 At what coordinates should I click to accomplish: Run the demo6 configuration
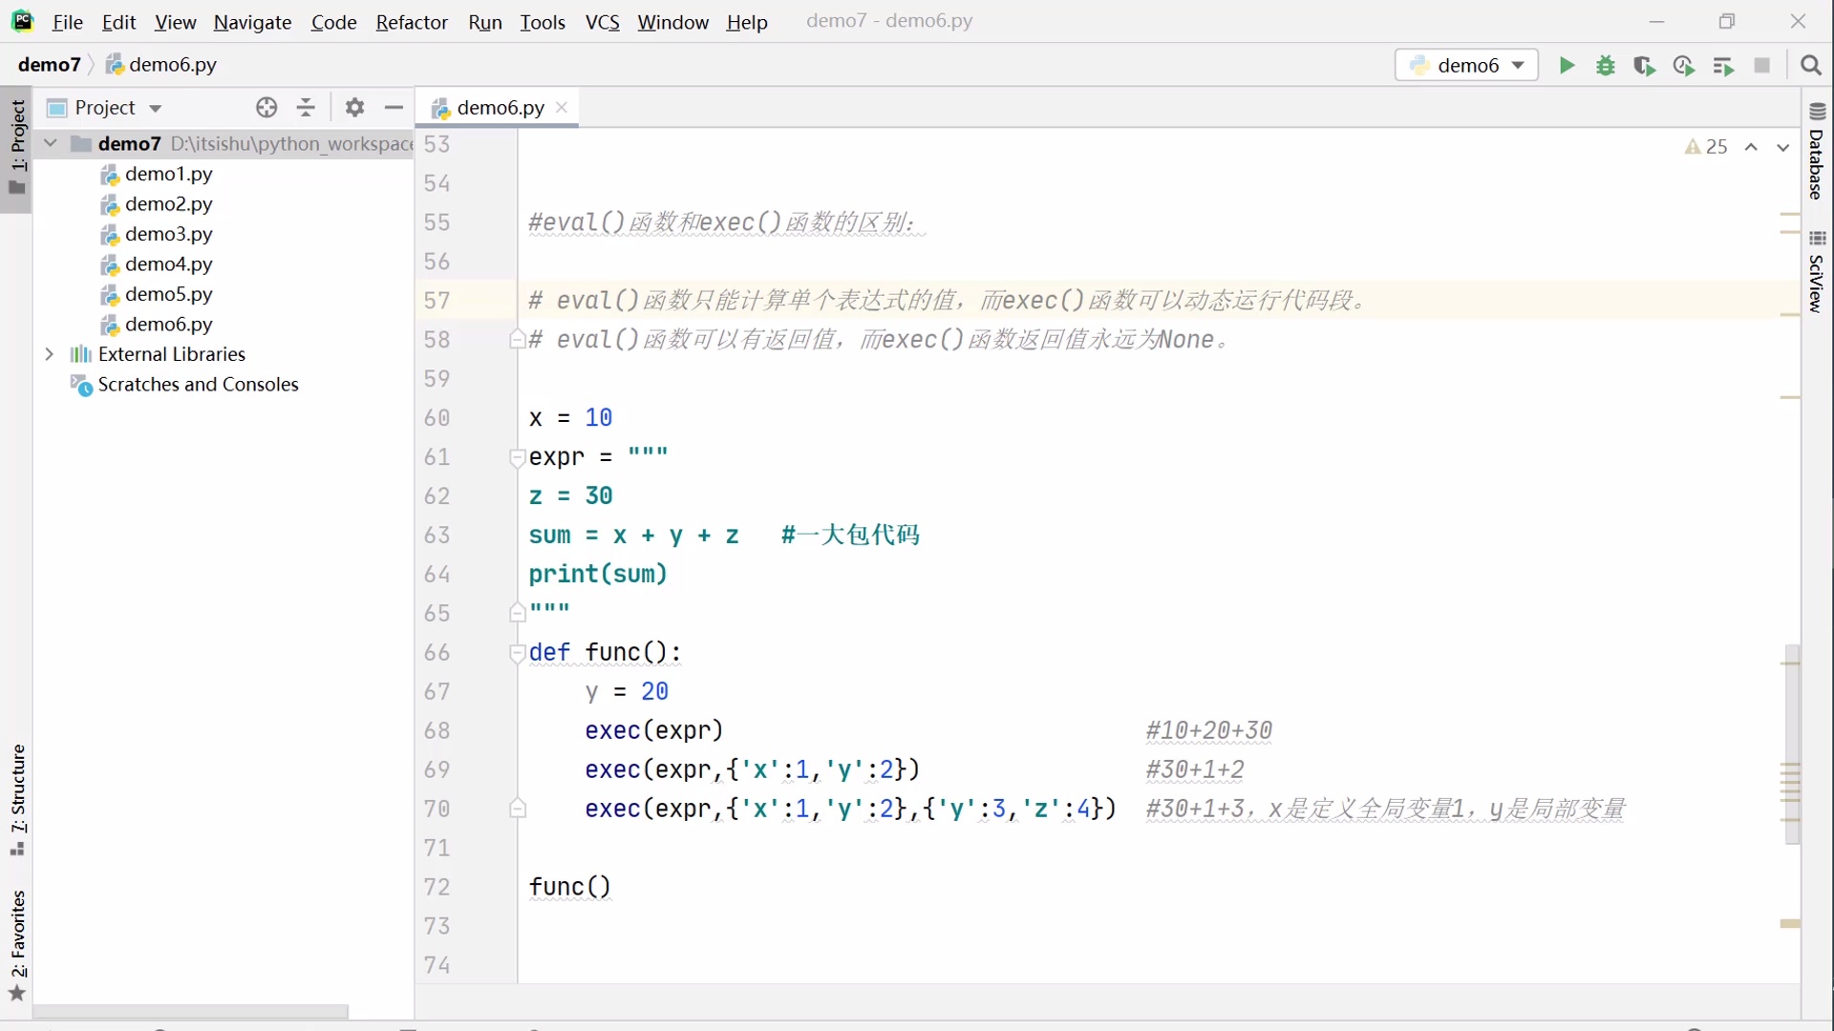tap(1567, 65)
